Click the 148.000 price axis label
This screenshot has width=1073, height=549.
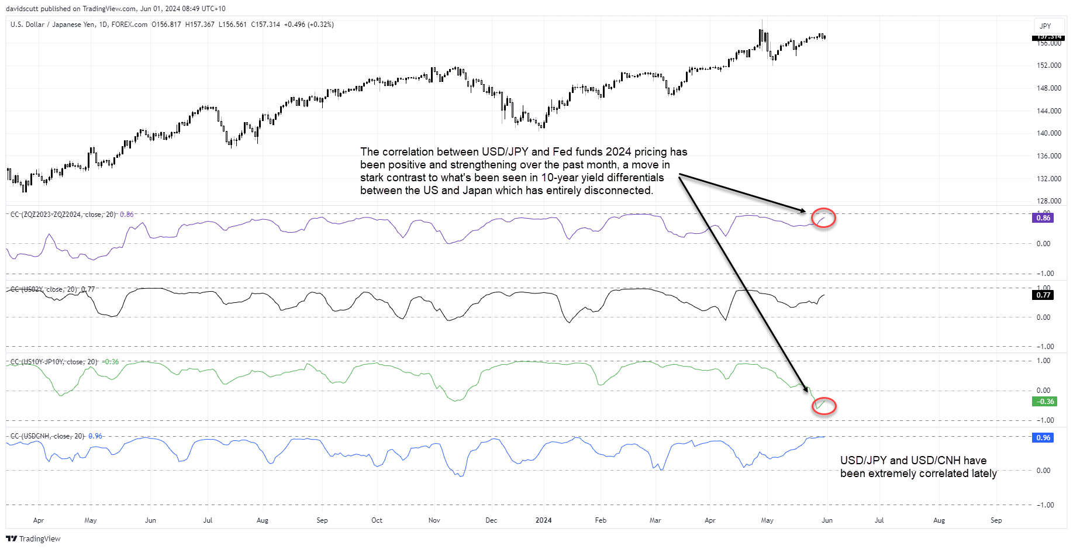click(1049, 88)
